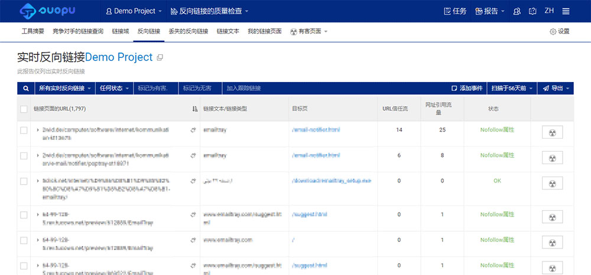Open the 所有实时反向链接 filter dropdown
This screenshot has height=275, width=591.
65,89
